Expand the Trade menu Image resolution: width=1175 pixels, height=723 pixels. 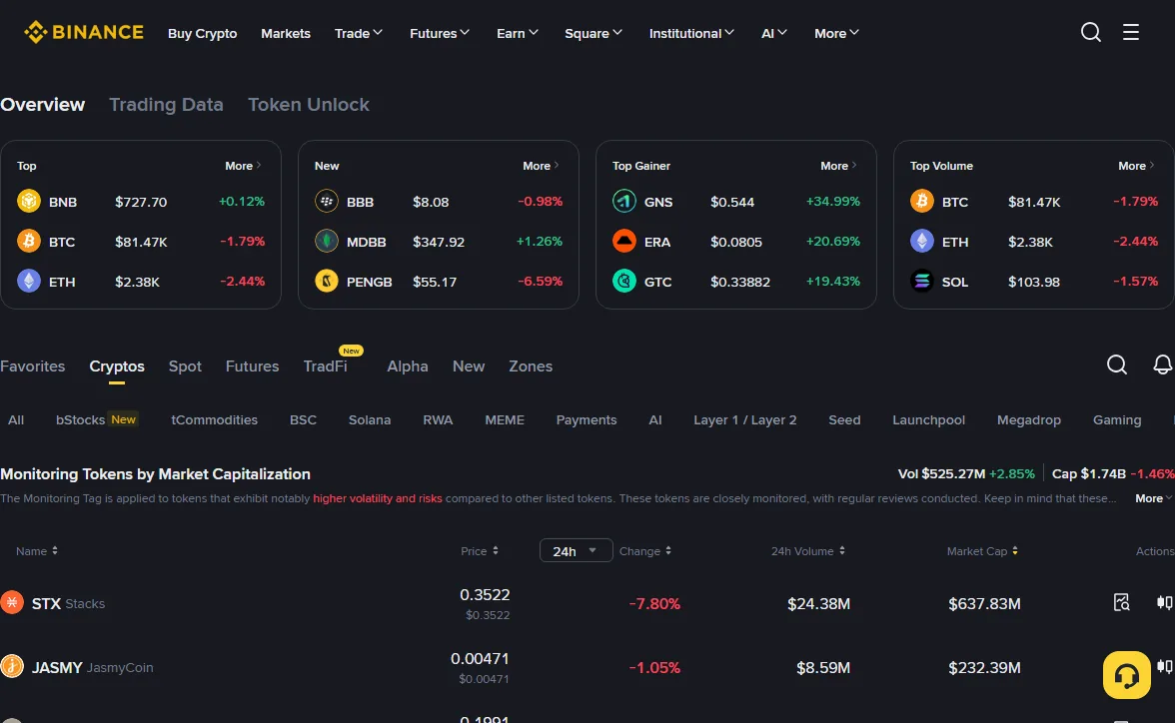click(358, 33)
